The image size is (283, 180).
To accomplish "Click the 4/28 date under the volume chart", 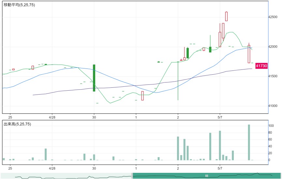I will pos(52,169).
